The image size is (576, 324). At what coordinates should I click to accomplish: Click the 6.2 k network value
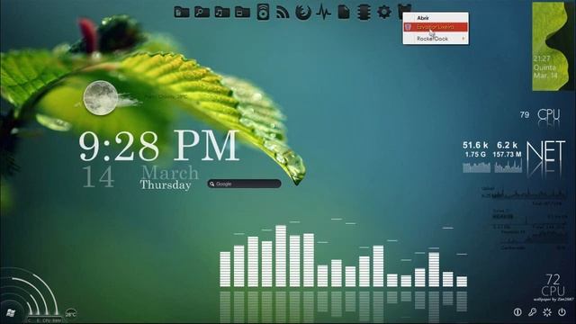[507, 145]
